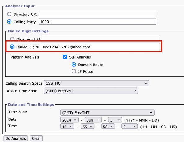This screenshot has width=184, height=142.
Task: Uncheck the SIP Analysis checkbox
Action: (65, 57)
